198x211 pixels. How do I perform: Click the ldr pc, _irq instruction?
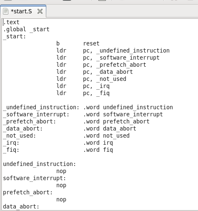click(83, 86)
